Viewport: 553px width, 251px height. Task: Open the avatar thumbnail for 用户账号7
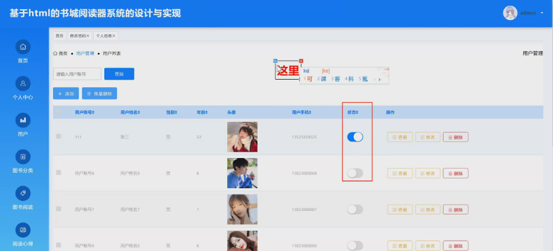click(242, 209)
